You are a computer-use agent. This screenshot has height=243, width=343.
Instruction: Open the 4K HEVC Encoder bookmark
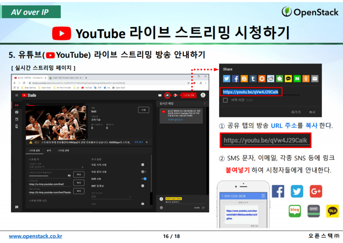coord(62,88)
